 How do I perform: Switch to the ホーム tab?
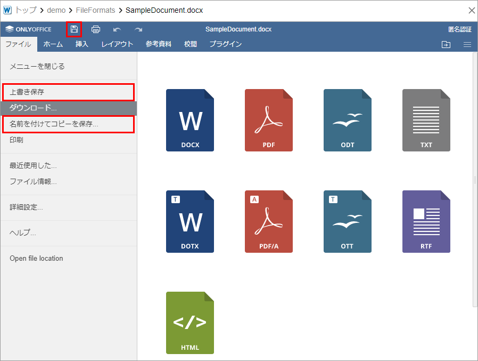point(53,44)
